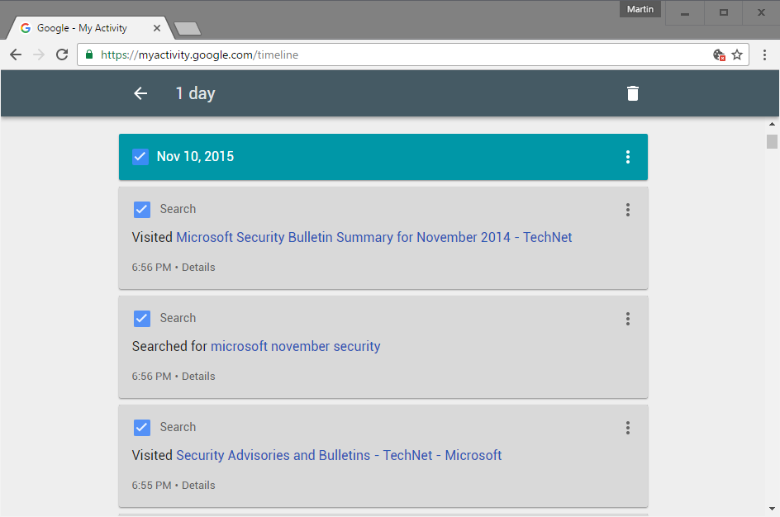Screen dimensions: 780x517
Task: Bookmark this page with the star icon
Action: click(x=737, y=55)
